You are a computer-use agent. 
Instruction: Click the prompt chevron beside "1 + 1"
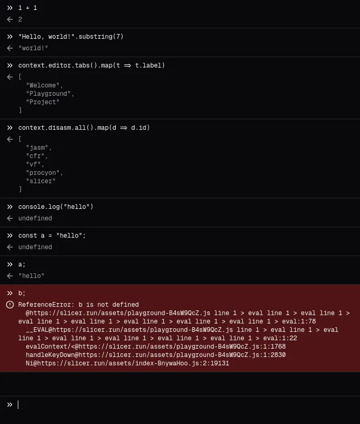pyautogui.click(x=10, y=8)
